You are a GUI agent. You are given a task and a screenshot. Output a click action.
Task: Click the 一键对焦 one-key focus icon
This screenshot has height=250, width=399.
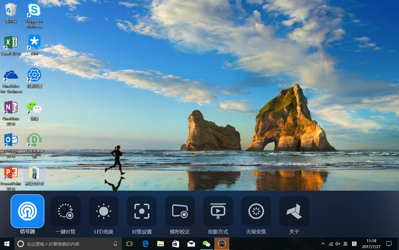(x=66, y=211)
